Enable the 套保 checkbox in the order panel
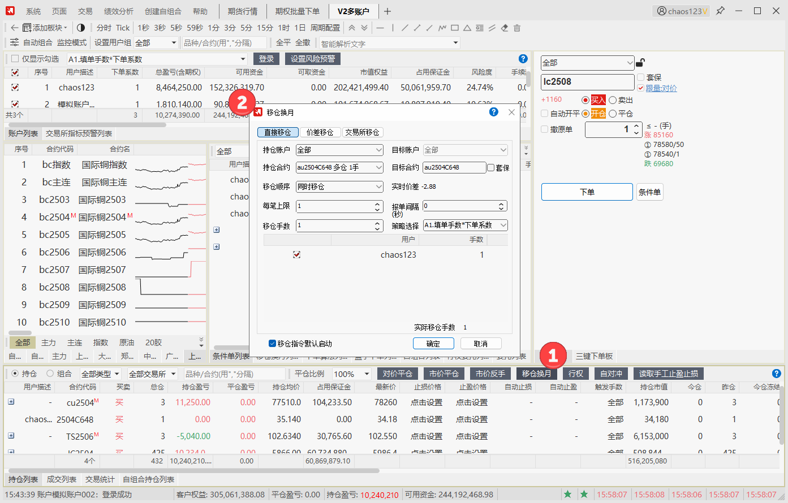 [640, 77]
